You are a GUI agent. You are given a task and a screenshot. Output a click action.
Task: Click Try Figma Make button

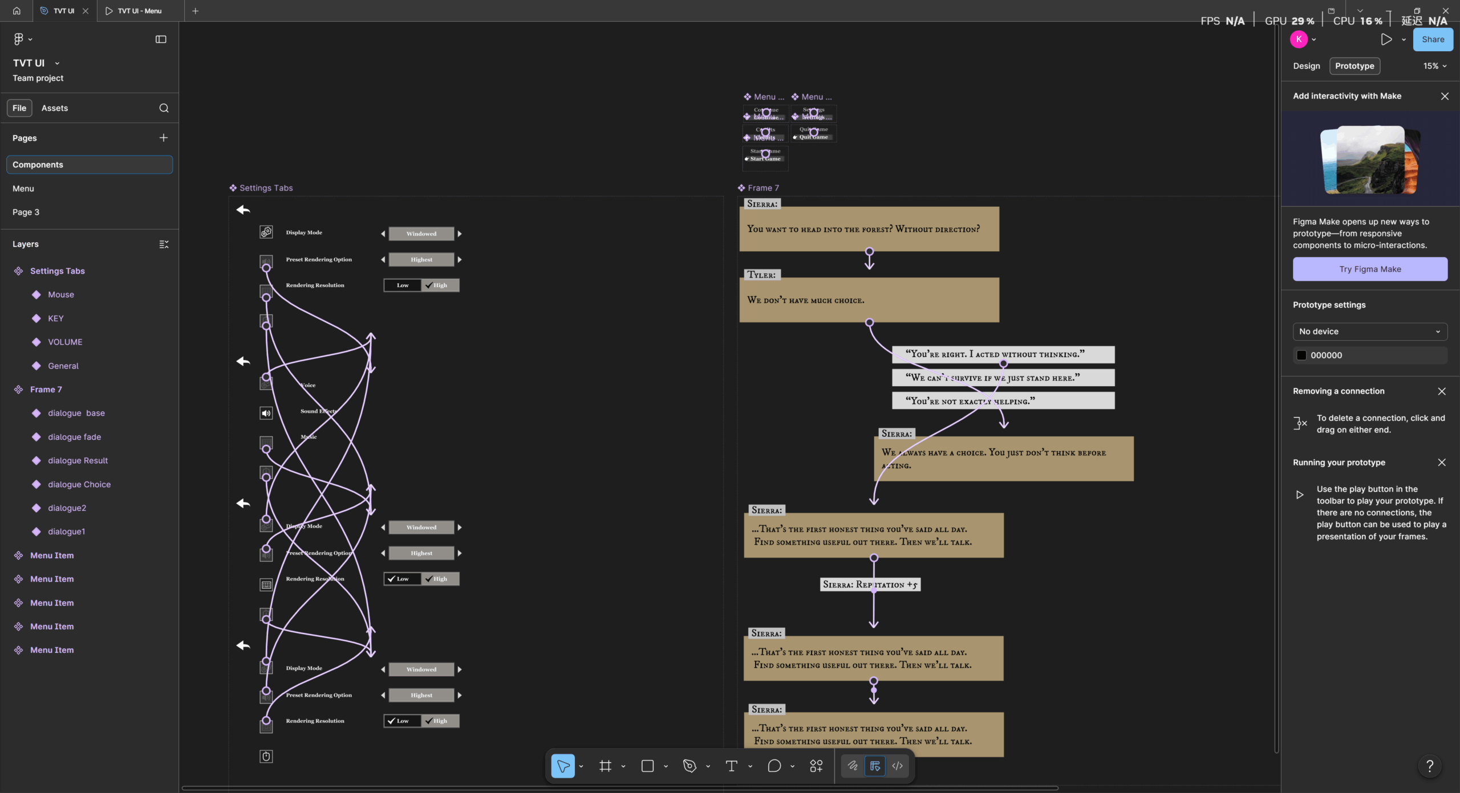click(x=1370, y=269)
